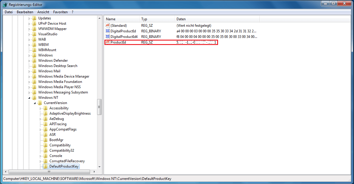Viewport: 354px width, 184px height.
Task: Click the Windows Media Foundation folder icon
Action: click(x=34, y=82)
